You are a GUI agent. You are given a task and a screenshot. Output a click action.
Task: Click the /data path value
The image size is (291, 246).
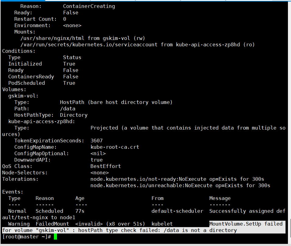(68, 109)
